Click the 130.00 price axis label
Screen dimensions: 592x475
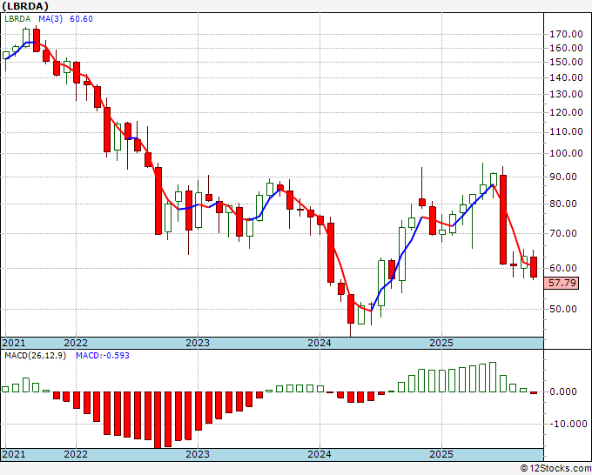pyautogui.click(x=567, y=94)
